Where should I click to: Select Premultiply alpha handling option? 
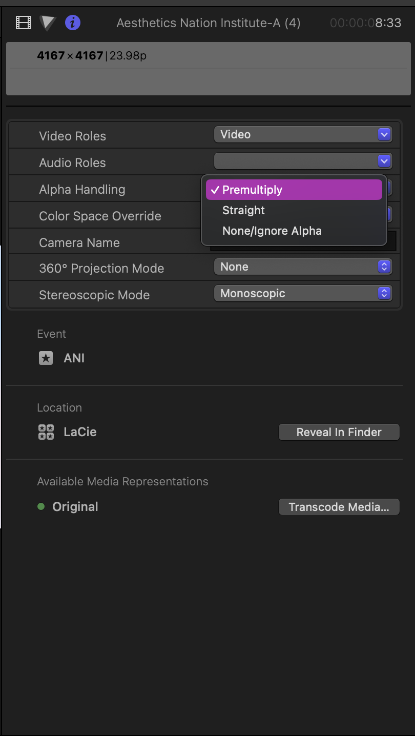point(294,190)
